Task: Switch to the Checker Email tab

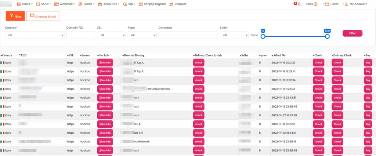Action: click(43, 16)
